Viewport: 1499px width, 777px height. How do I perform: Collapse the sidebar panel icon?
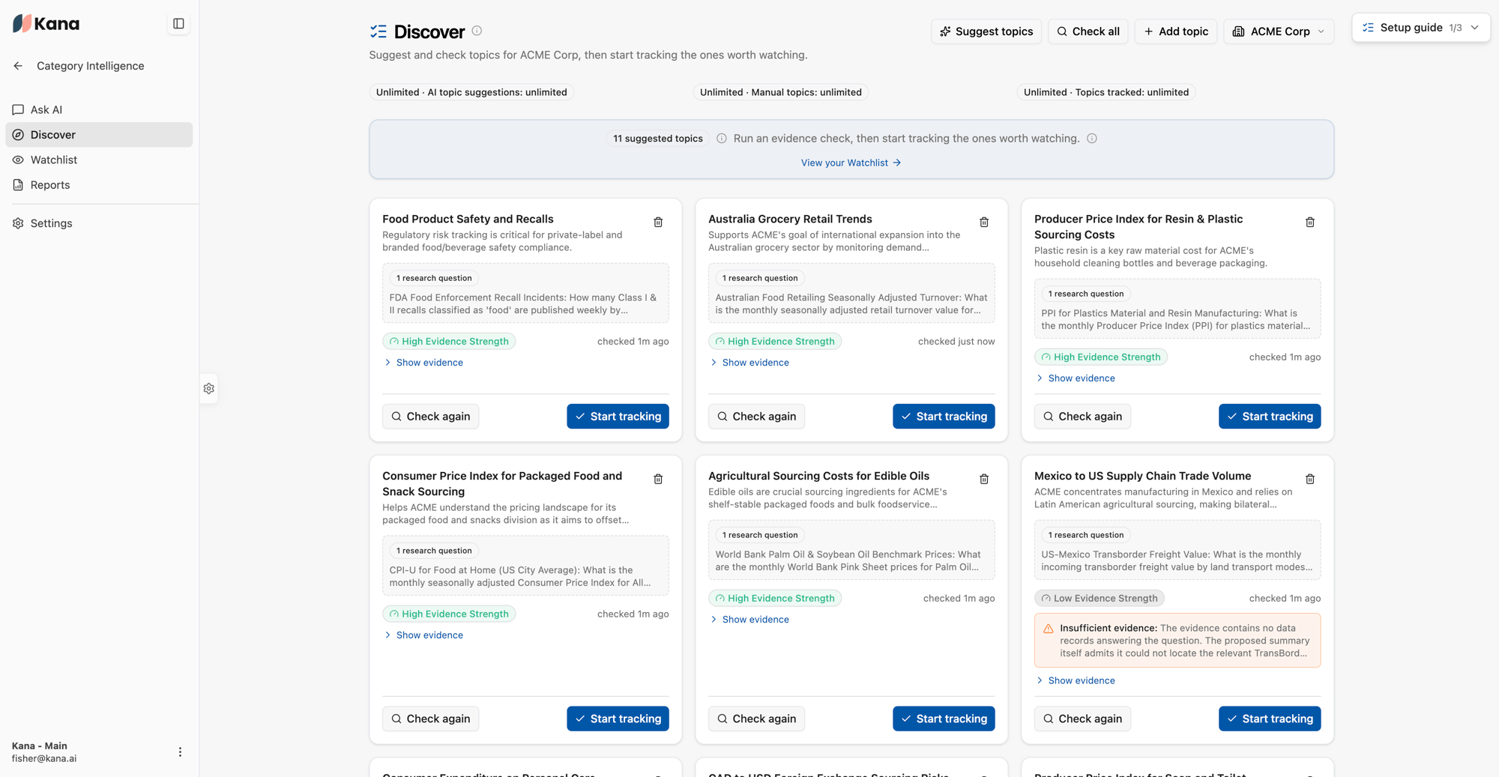178,24
